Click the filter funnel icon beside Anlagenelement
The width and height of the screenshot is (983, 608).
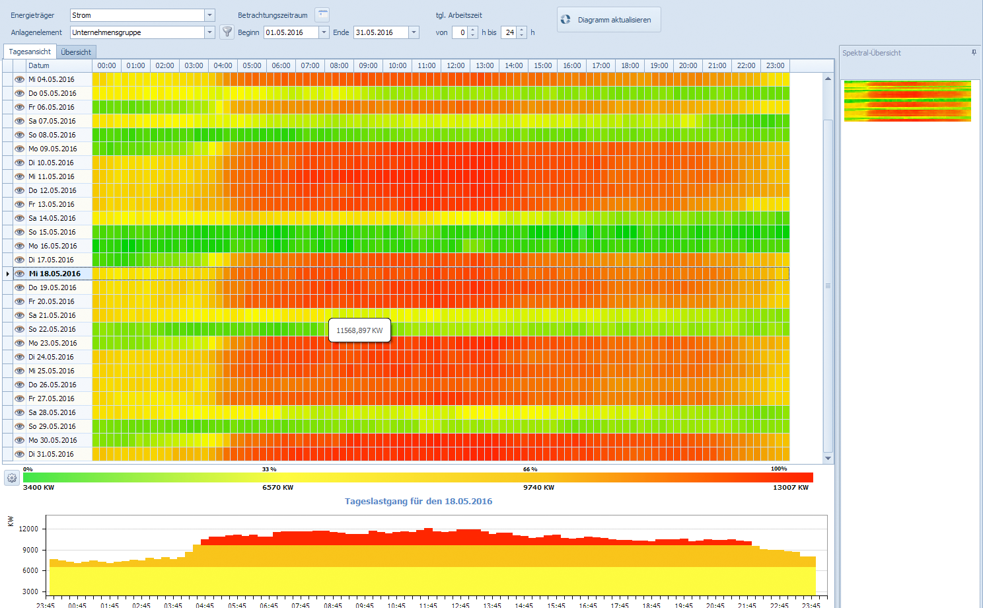click(x=227, y=32)
